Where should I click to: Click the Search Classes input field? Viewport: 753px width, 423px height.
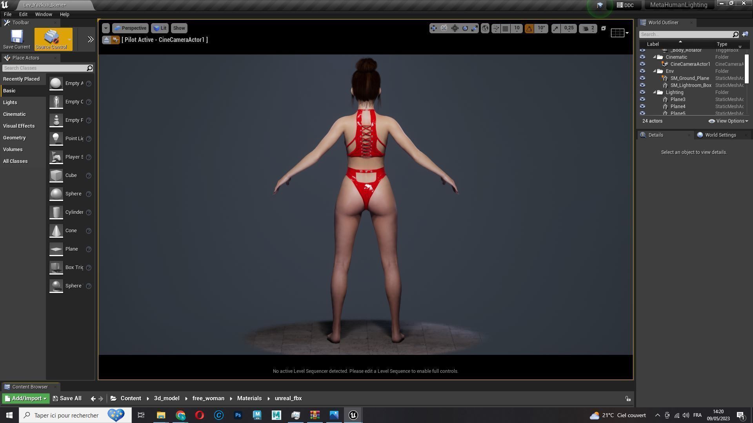coord(44,68)
